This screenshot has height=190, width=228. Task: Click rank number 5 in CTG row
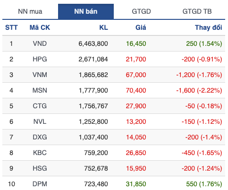pyautogui.click(x=11, y=106)
